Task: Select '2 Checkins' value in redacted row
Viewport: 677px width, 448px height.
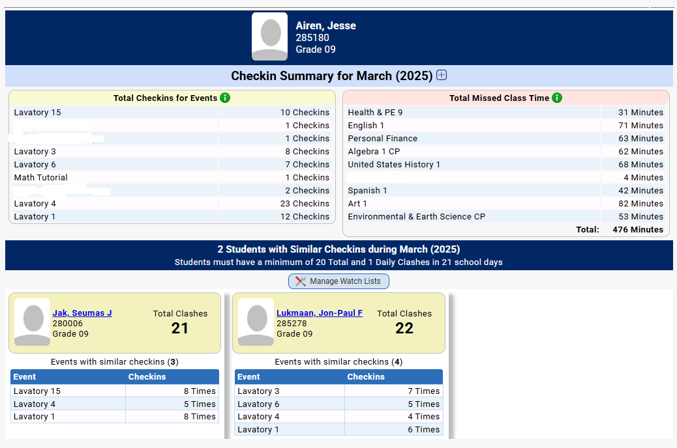Action: (307, 191)
